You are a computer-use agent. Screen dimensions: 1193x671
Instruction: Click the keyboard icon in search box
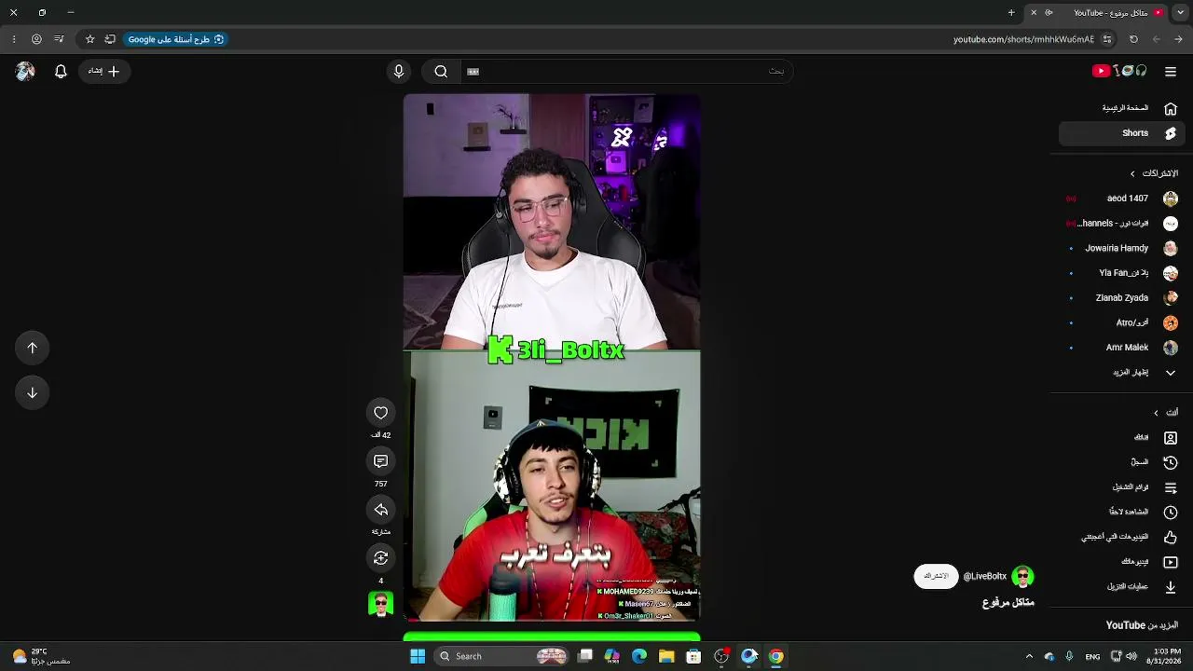473,71
